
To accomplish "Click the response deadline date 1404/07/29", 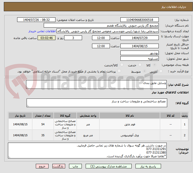I will (x=140, y=38).
